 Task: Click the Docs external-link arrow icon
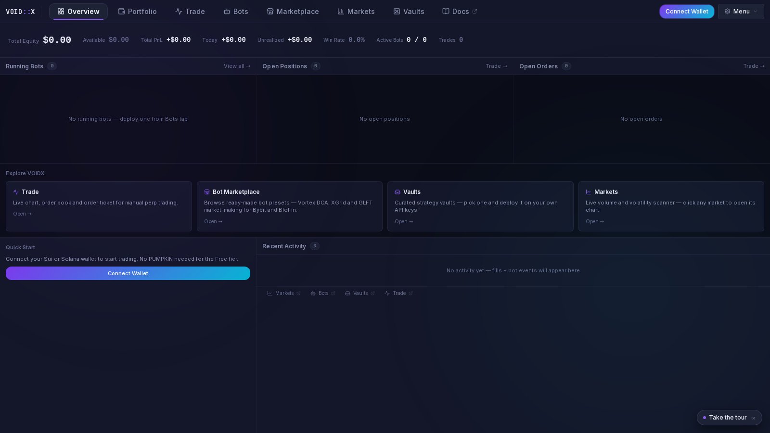coord(475,12)
